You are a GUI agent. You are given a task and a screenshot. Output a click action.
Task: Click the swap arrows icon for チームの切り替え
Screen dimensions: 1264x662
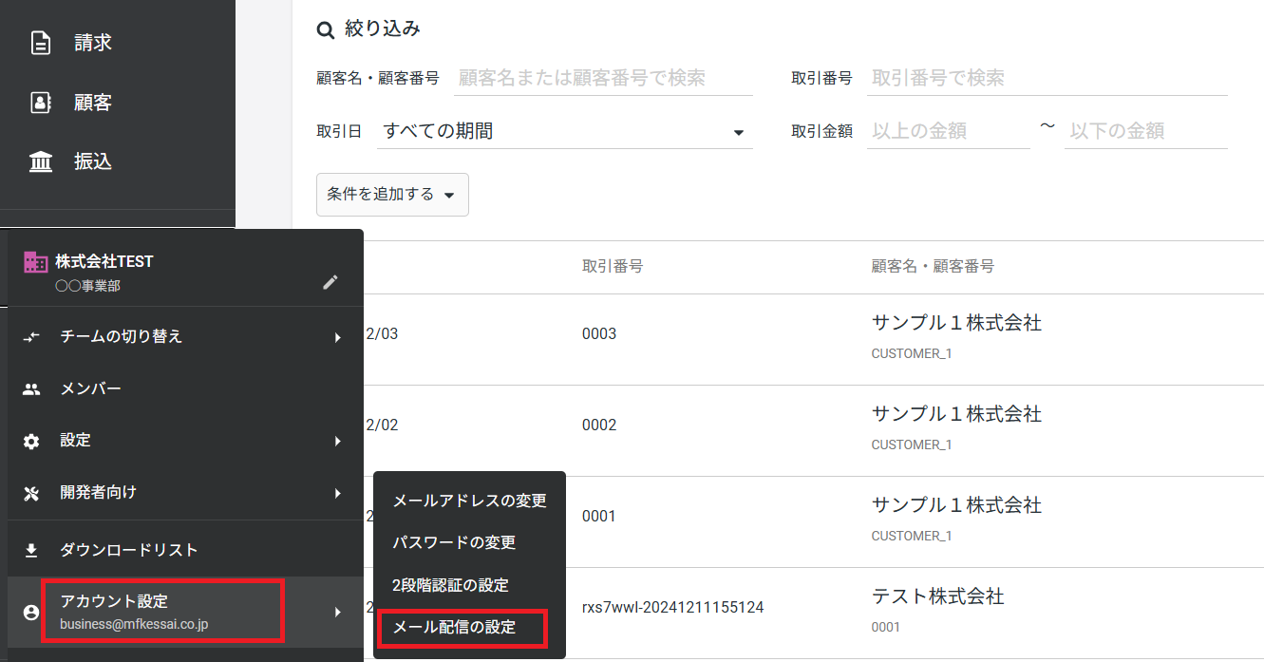[31, 337]
